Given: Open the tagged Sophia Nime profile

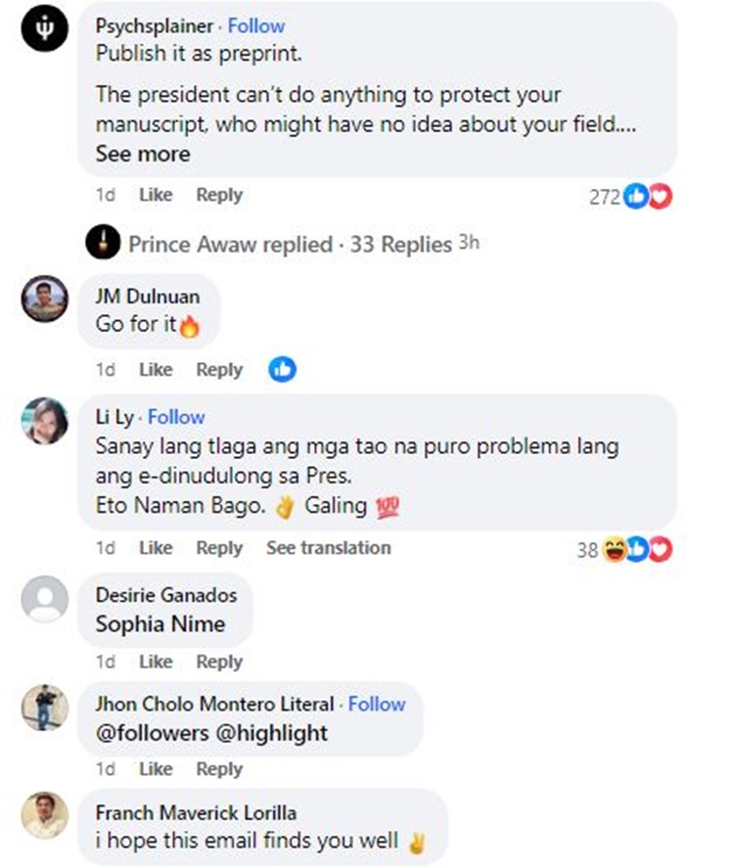Looking at the screenshot, I should point(161,624).
